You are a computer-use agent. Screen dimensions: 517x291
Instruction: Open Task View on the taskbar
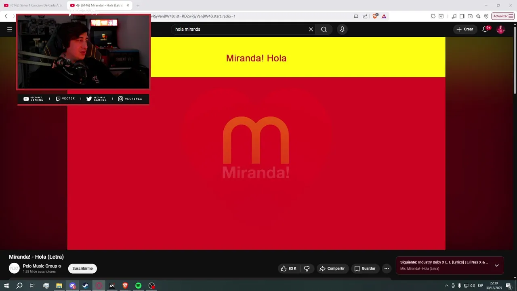tap(32, 286)
